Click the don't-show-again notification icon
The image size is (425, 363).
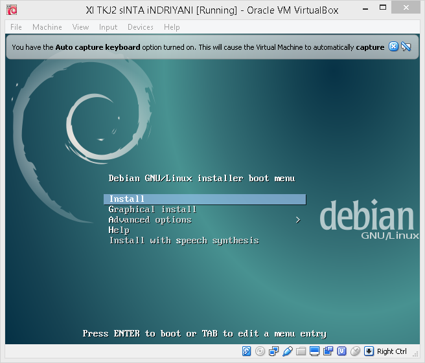pos(406,47)
